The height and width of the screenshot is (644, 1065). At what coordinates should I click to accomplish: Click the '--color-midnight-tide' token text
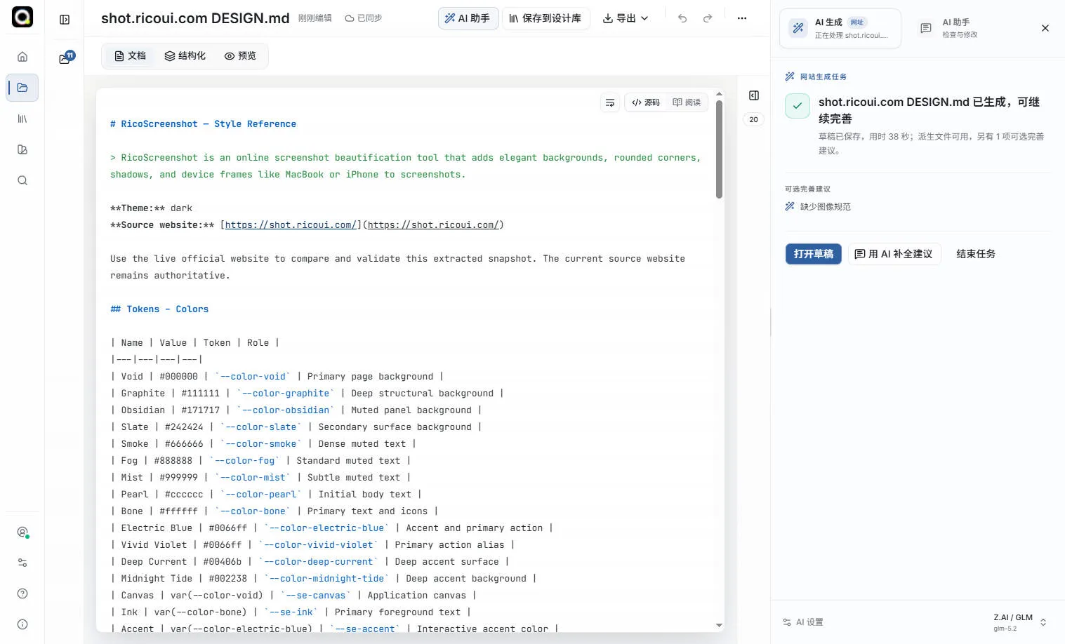click(x=326, y=579)
